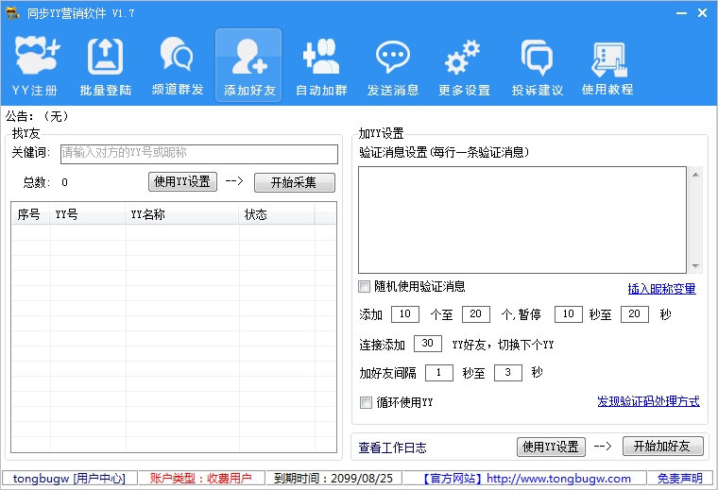718x490 pixels.
Task: Click the 使用YY设置 button beside 开始采集
Action: point(182,182)
